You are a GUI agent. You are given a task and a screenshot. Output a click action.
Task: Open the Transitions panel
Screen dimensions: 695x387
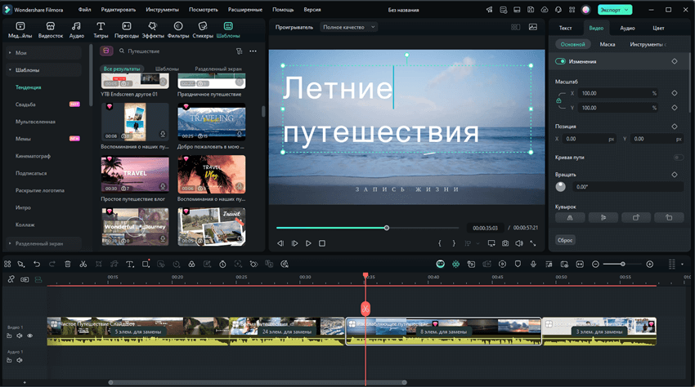pos(127,29)
